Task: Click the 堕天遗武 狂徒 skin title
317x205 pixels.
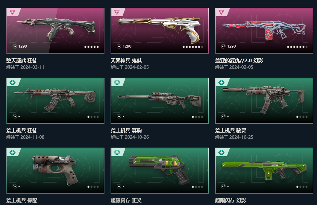Action: pyautogui.click(x=22, y=60)
